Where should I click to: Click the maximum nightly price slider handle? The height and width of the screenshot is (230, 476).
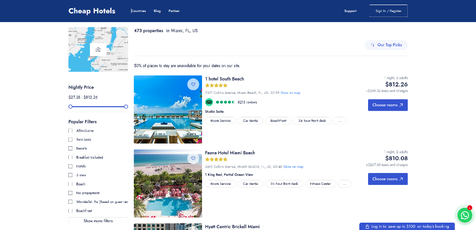[126, 107]
